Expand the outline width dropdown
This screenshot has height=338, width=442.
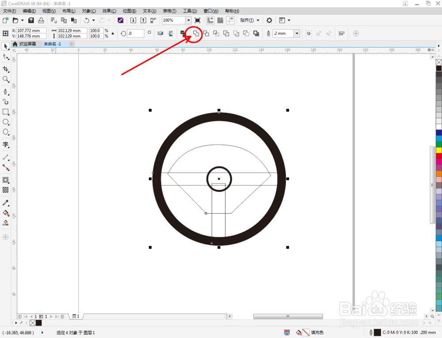pos(297,34)
